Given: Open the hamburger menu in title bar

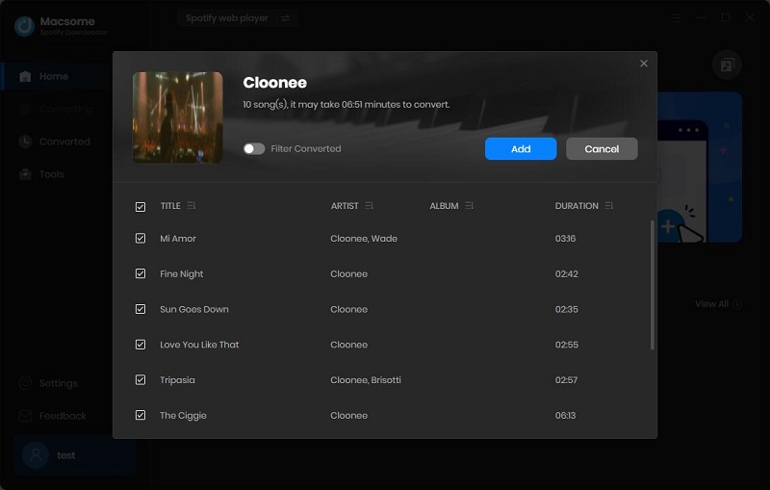Looking at the screenshot, I should pyautogui.click(x=677, y=18).
